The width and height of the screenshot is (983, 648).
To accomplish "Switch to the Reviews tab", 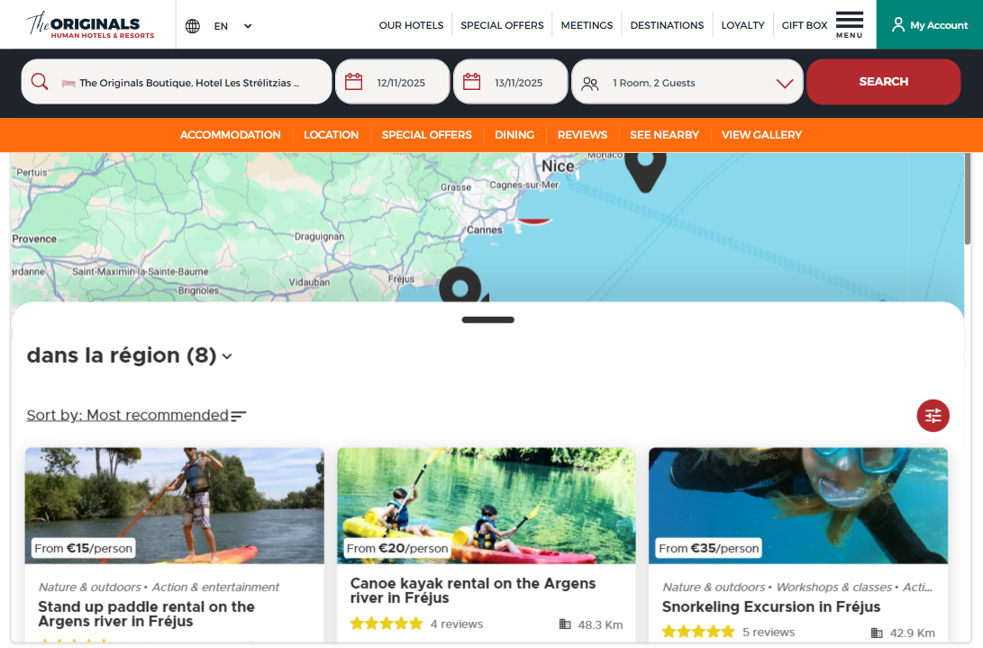I will (x=582, y=135).
